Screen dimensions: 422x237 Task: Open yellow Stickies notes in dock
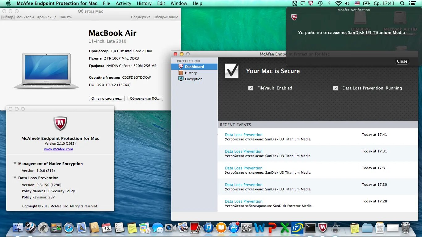[x=132, y=228]
